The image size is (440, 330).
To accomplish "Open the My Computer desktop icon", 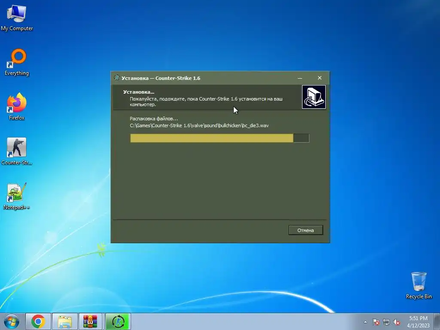I will coord(17,18).
